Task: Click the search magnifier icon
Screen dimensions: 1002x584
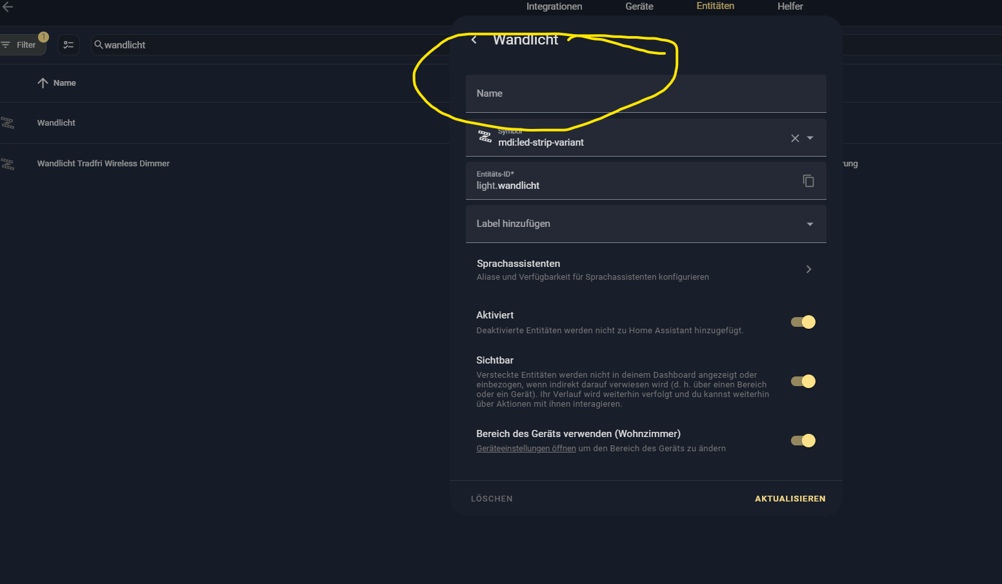Action: coord(99,44)
